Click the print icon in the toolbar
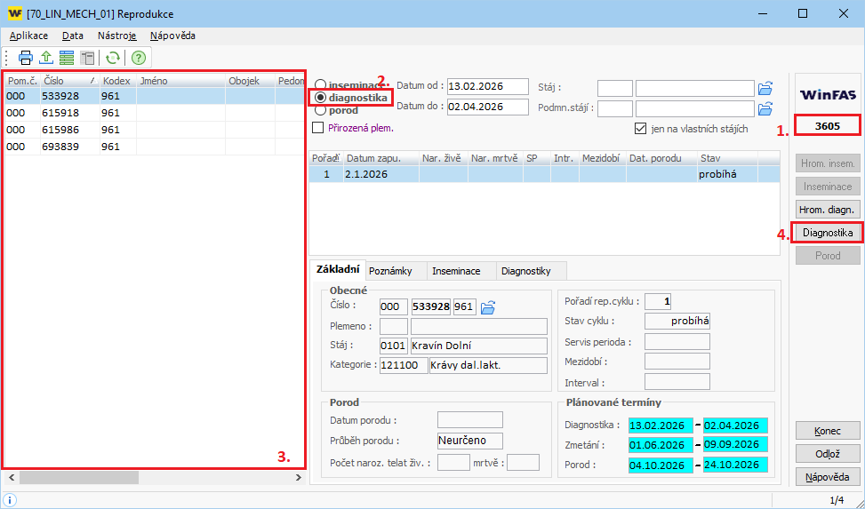The width and height of the screenshot is (865, 509). tap(26, 58)
